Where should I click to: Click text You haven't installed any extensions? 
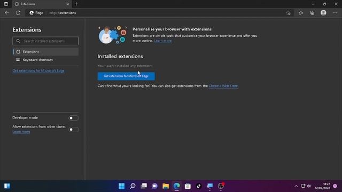tap(125, 66)
